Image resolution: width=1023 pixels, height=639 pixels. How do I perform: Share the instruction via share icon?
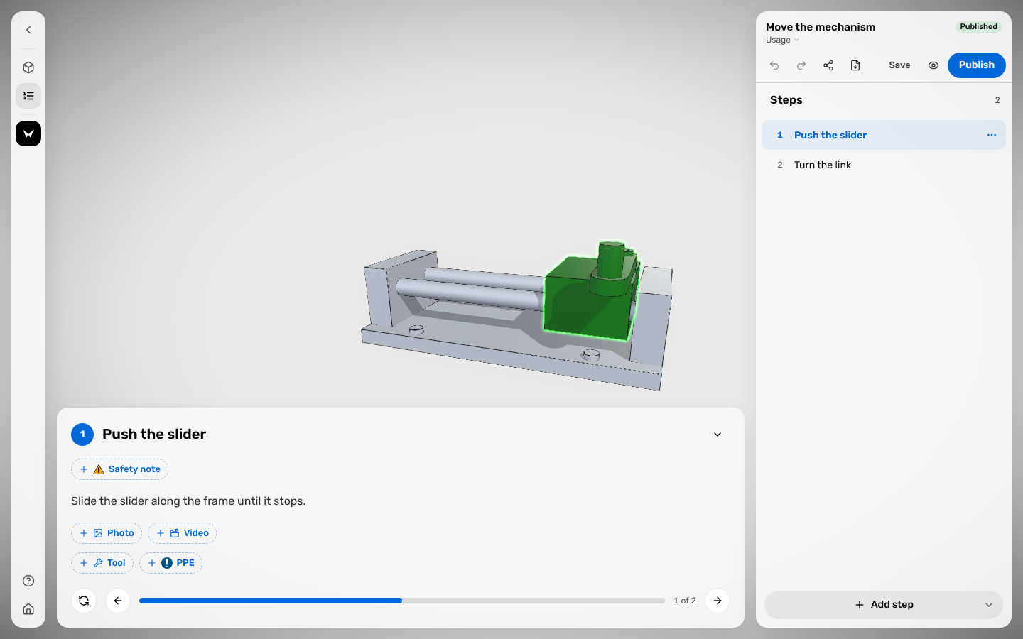(x=828, y=65)
